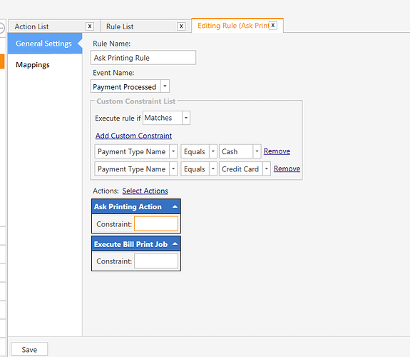Click the Save button
Image resolution: width=410 pixels, height=357 pixels.
(29, 349)
